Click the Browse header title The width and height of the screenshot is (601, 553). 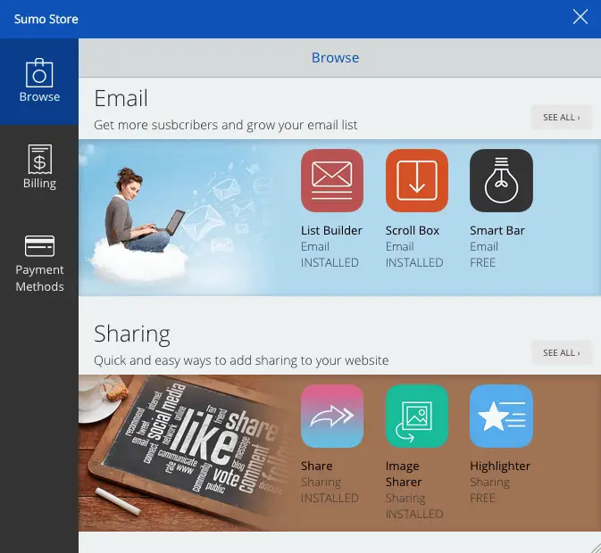click(335, 58)
